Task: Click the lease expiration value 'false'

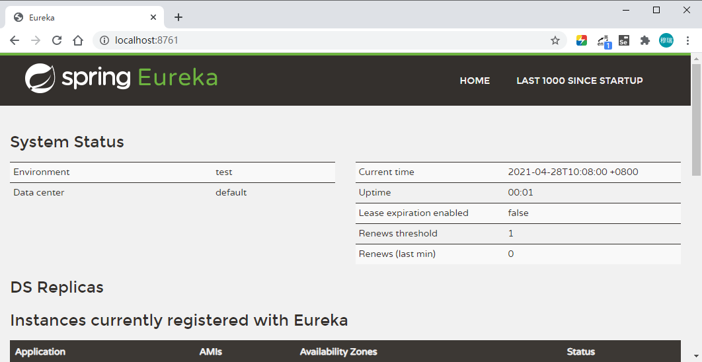Action: click(x=518, y=213)
